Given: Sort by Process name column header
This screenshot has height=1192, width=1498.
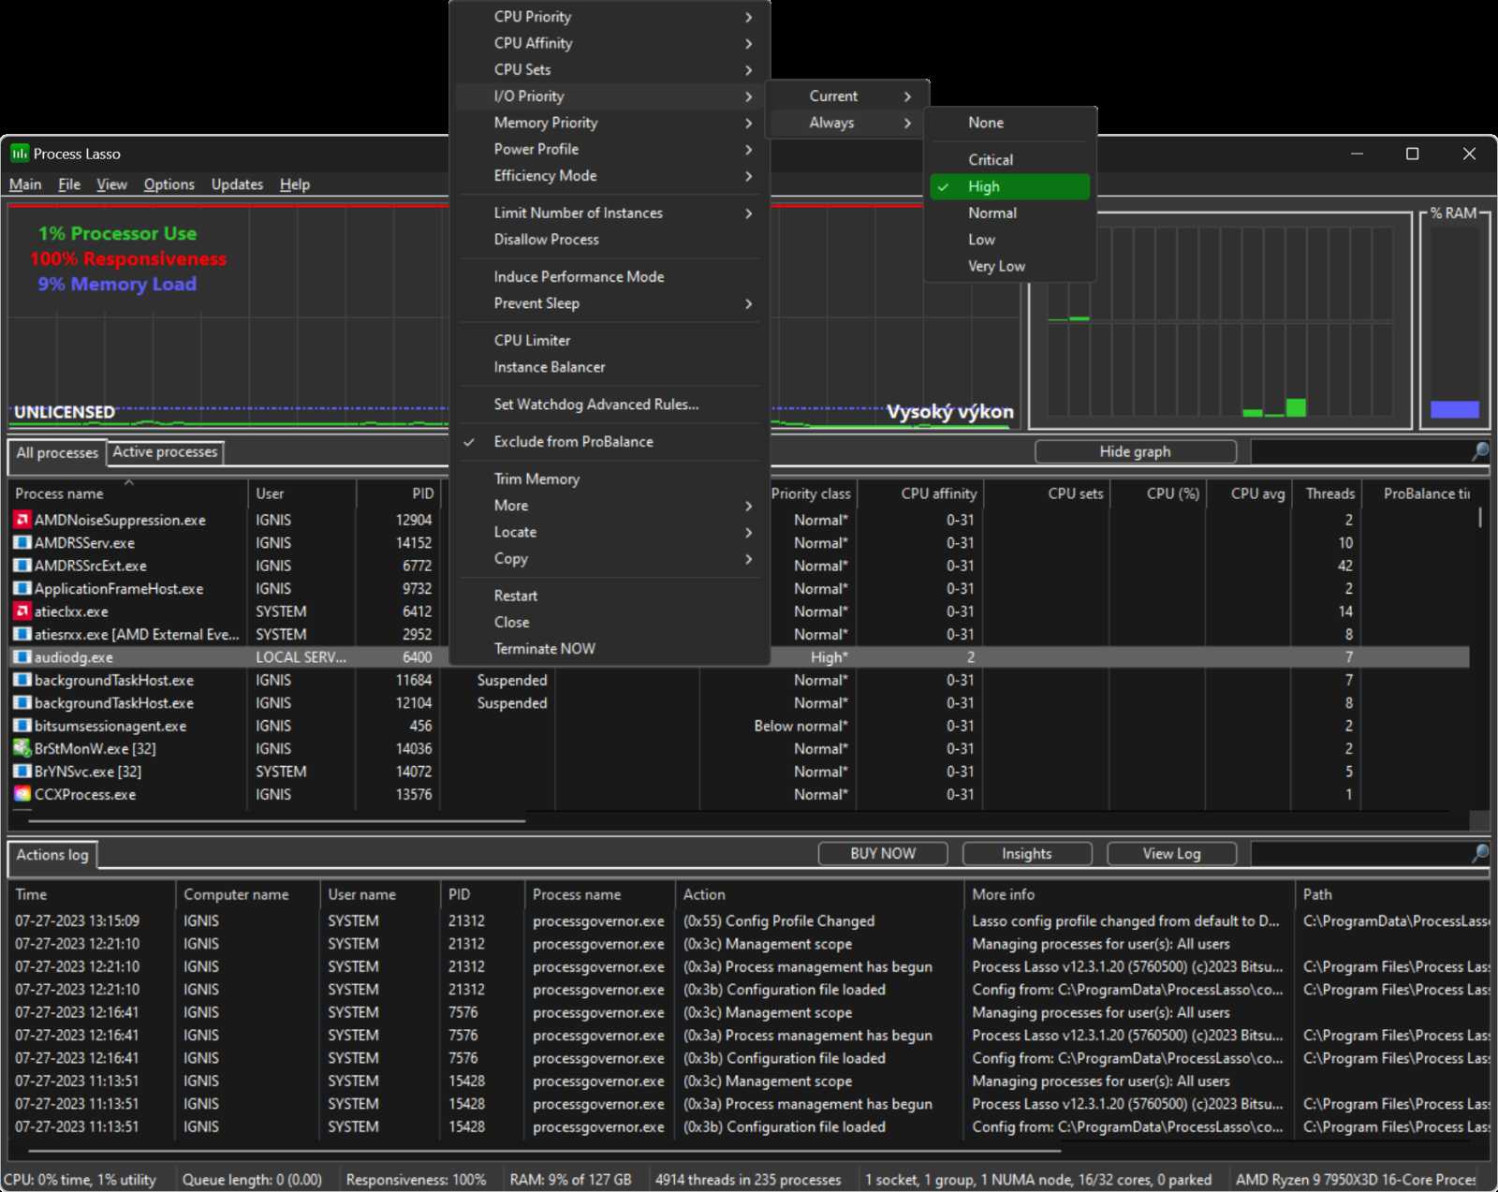Looking at the screenshot, I should [128, 493].
